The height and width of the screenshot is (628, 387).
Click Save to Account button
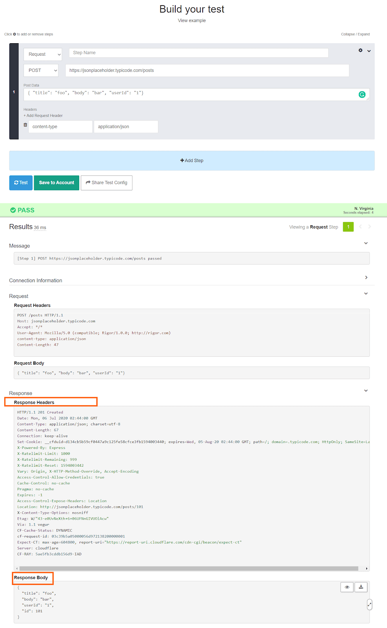coord(56,183)
